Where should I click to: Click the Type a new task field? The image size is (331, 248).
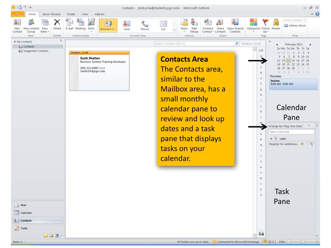click(x=291, y=132)
